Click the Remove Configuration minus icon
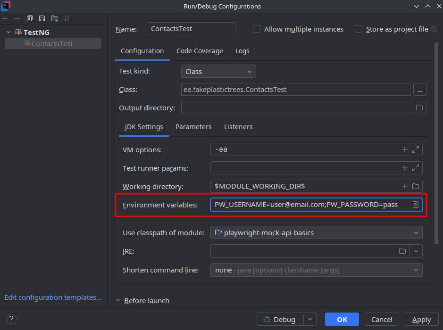 point(17,18)
